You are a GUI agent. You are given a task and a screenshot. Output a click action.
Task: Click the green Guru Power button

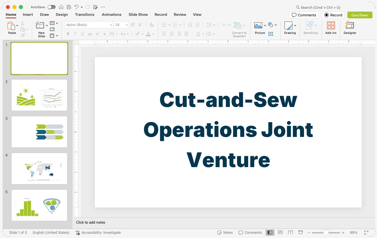point(360,15)
